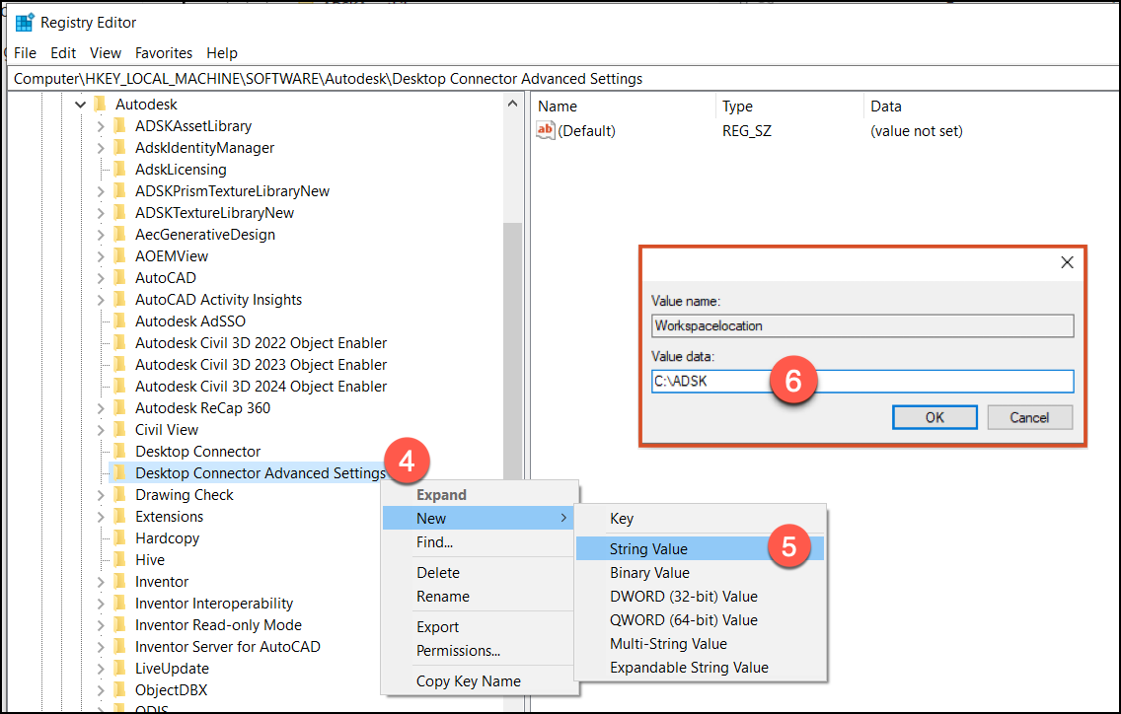Image resolution: width=1121 pixels, height=714 pixels.
Task: Click the Value name field
Action: (x=862, y=325)
